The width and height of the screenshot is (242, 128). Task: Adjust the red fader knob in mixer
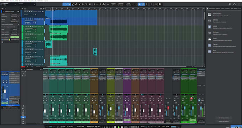coord(168,108)
